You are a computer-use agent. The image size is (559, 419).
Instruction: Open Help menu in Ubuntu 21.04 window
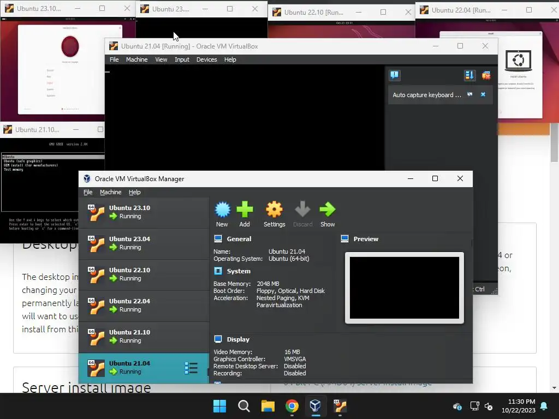coord(230,59)
